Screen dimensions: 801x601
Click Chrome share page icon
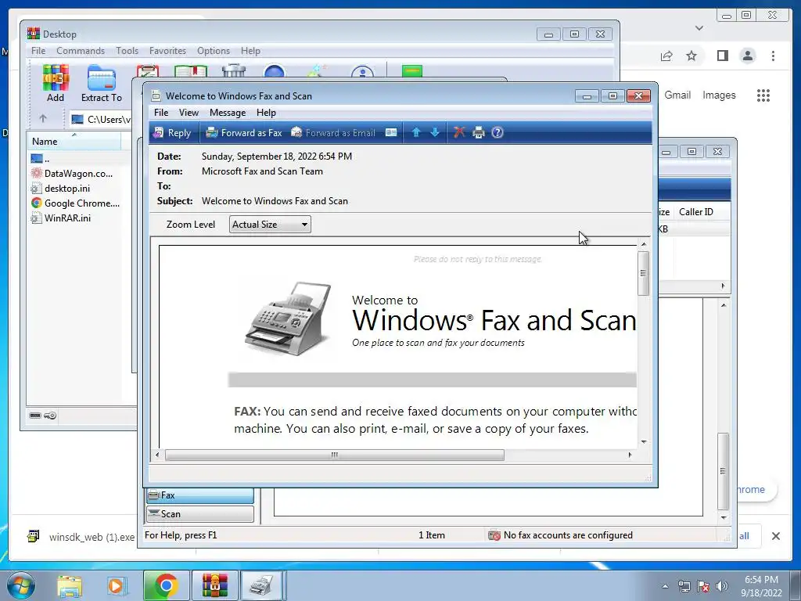[x=666, y=56]
